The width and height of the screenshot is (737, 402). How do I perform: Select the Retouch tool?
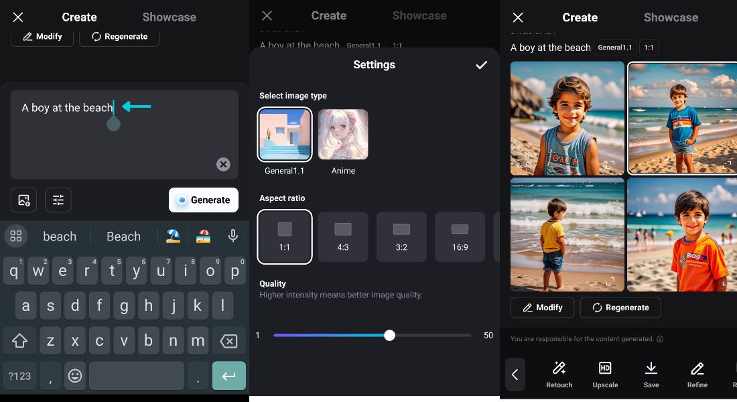559,375
